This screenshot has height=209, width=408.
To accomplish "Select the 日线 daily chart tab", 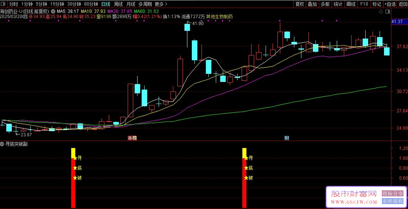I will coord(106,4).
